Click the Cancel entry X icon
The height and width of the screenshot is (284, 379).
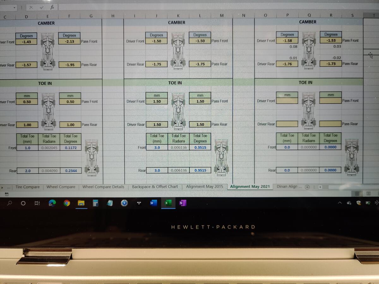[31, 7]
